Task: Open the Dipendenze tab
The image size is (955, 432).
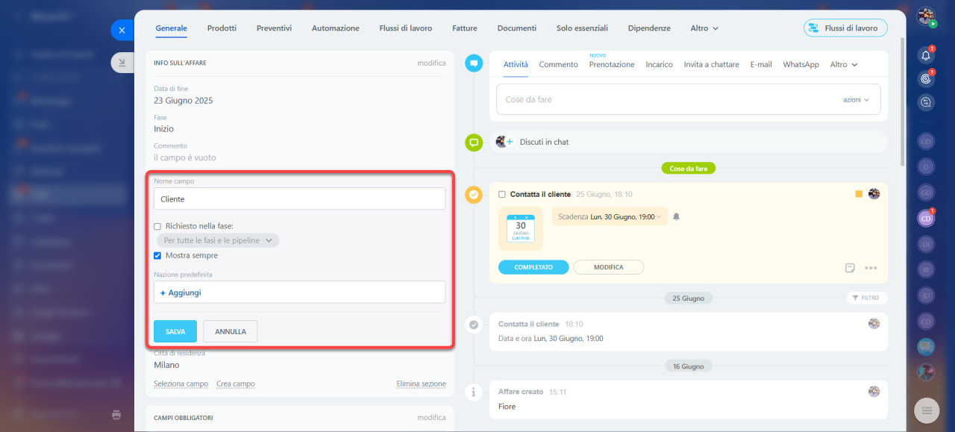Action: [649, 28]
